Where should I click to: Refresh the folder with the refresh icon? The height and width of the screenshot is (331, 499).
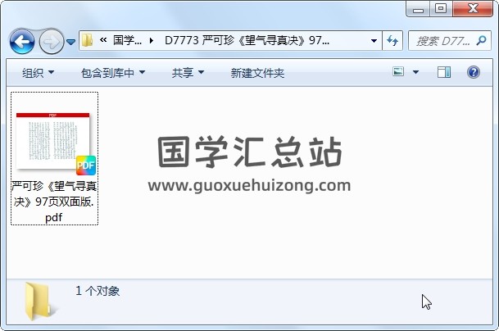392,41
